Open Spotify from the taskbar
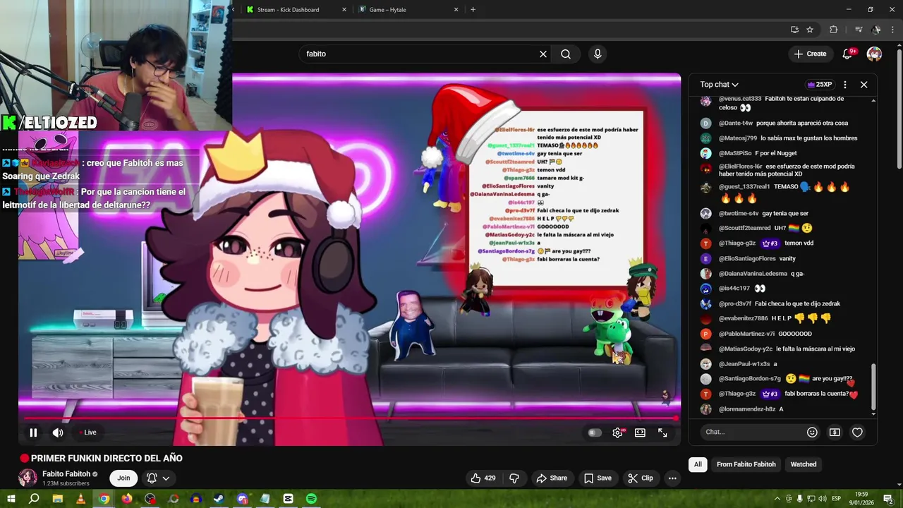The height and width of the screenshot is (508, 903). (x=311, y=499)
